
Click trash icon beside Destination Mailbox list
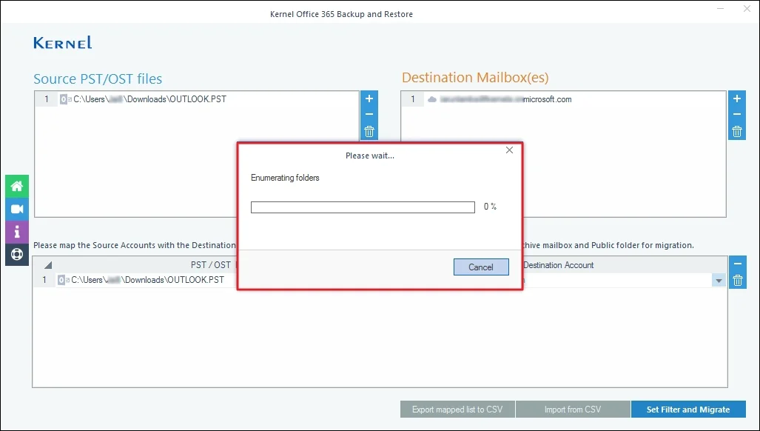(x=736, y=132)
